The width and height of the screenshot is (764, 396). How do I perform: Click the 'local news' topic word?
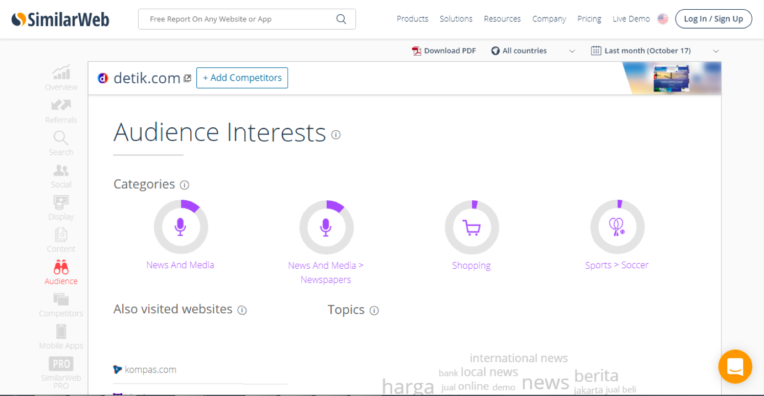click(489, 372)
